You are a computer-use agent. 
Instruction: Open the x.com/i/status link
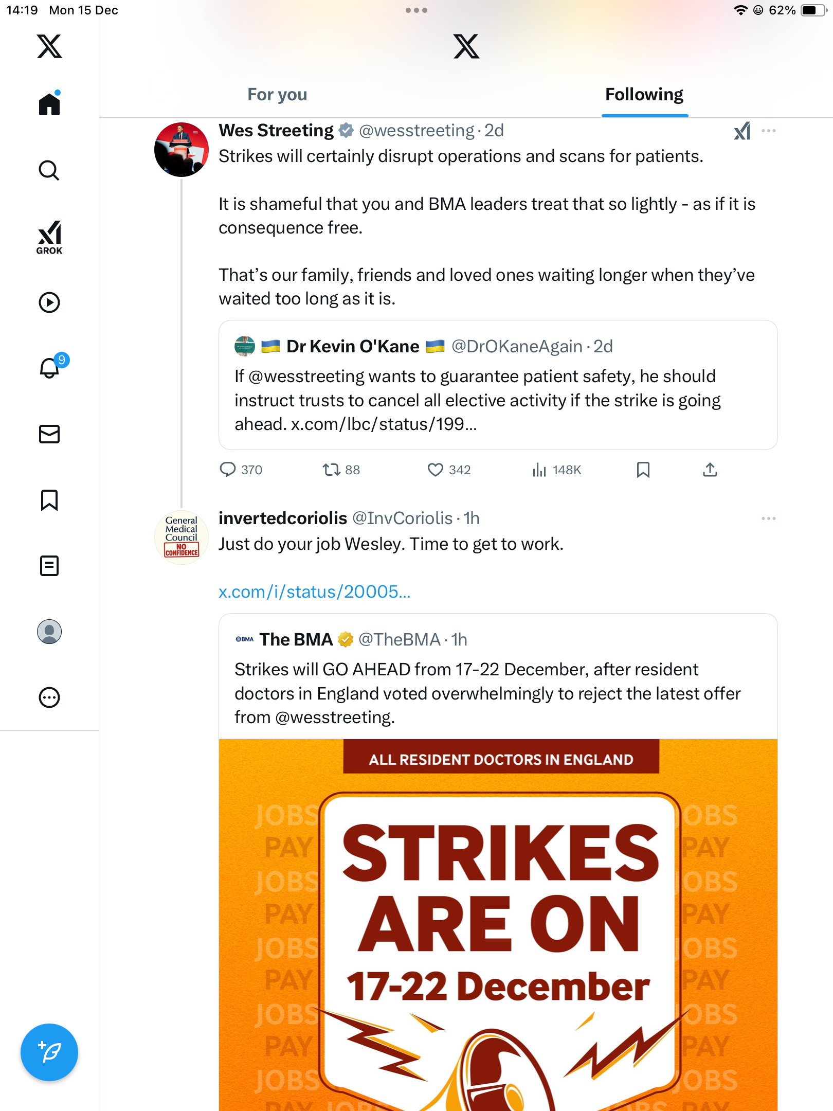[314, 592]
